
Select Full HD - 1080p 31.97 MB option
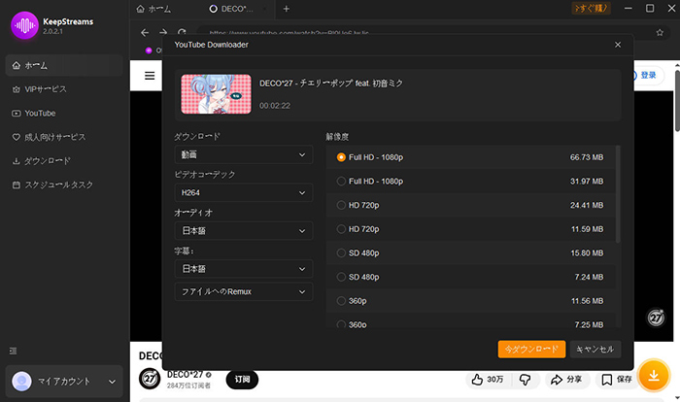coord(470,182)
